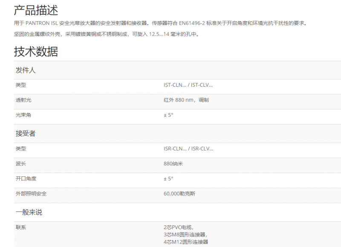Click the 红外 880 nm，调制 value
Screen dimensions: 341x247
[186, 100]
